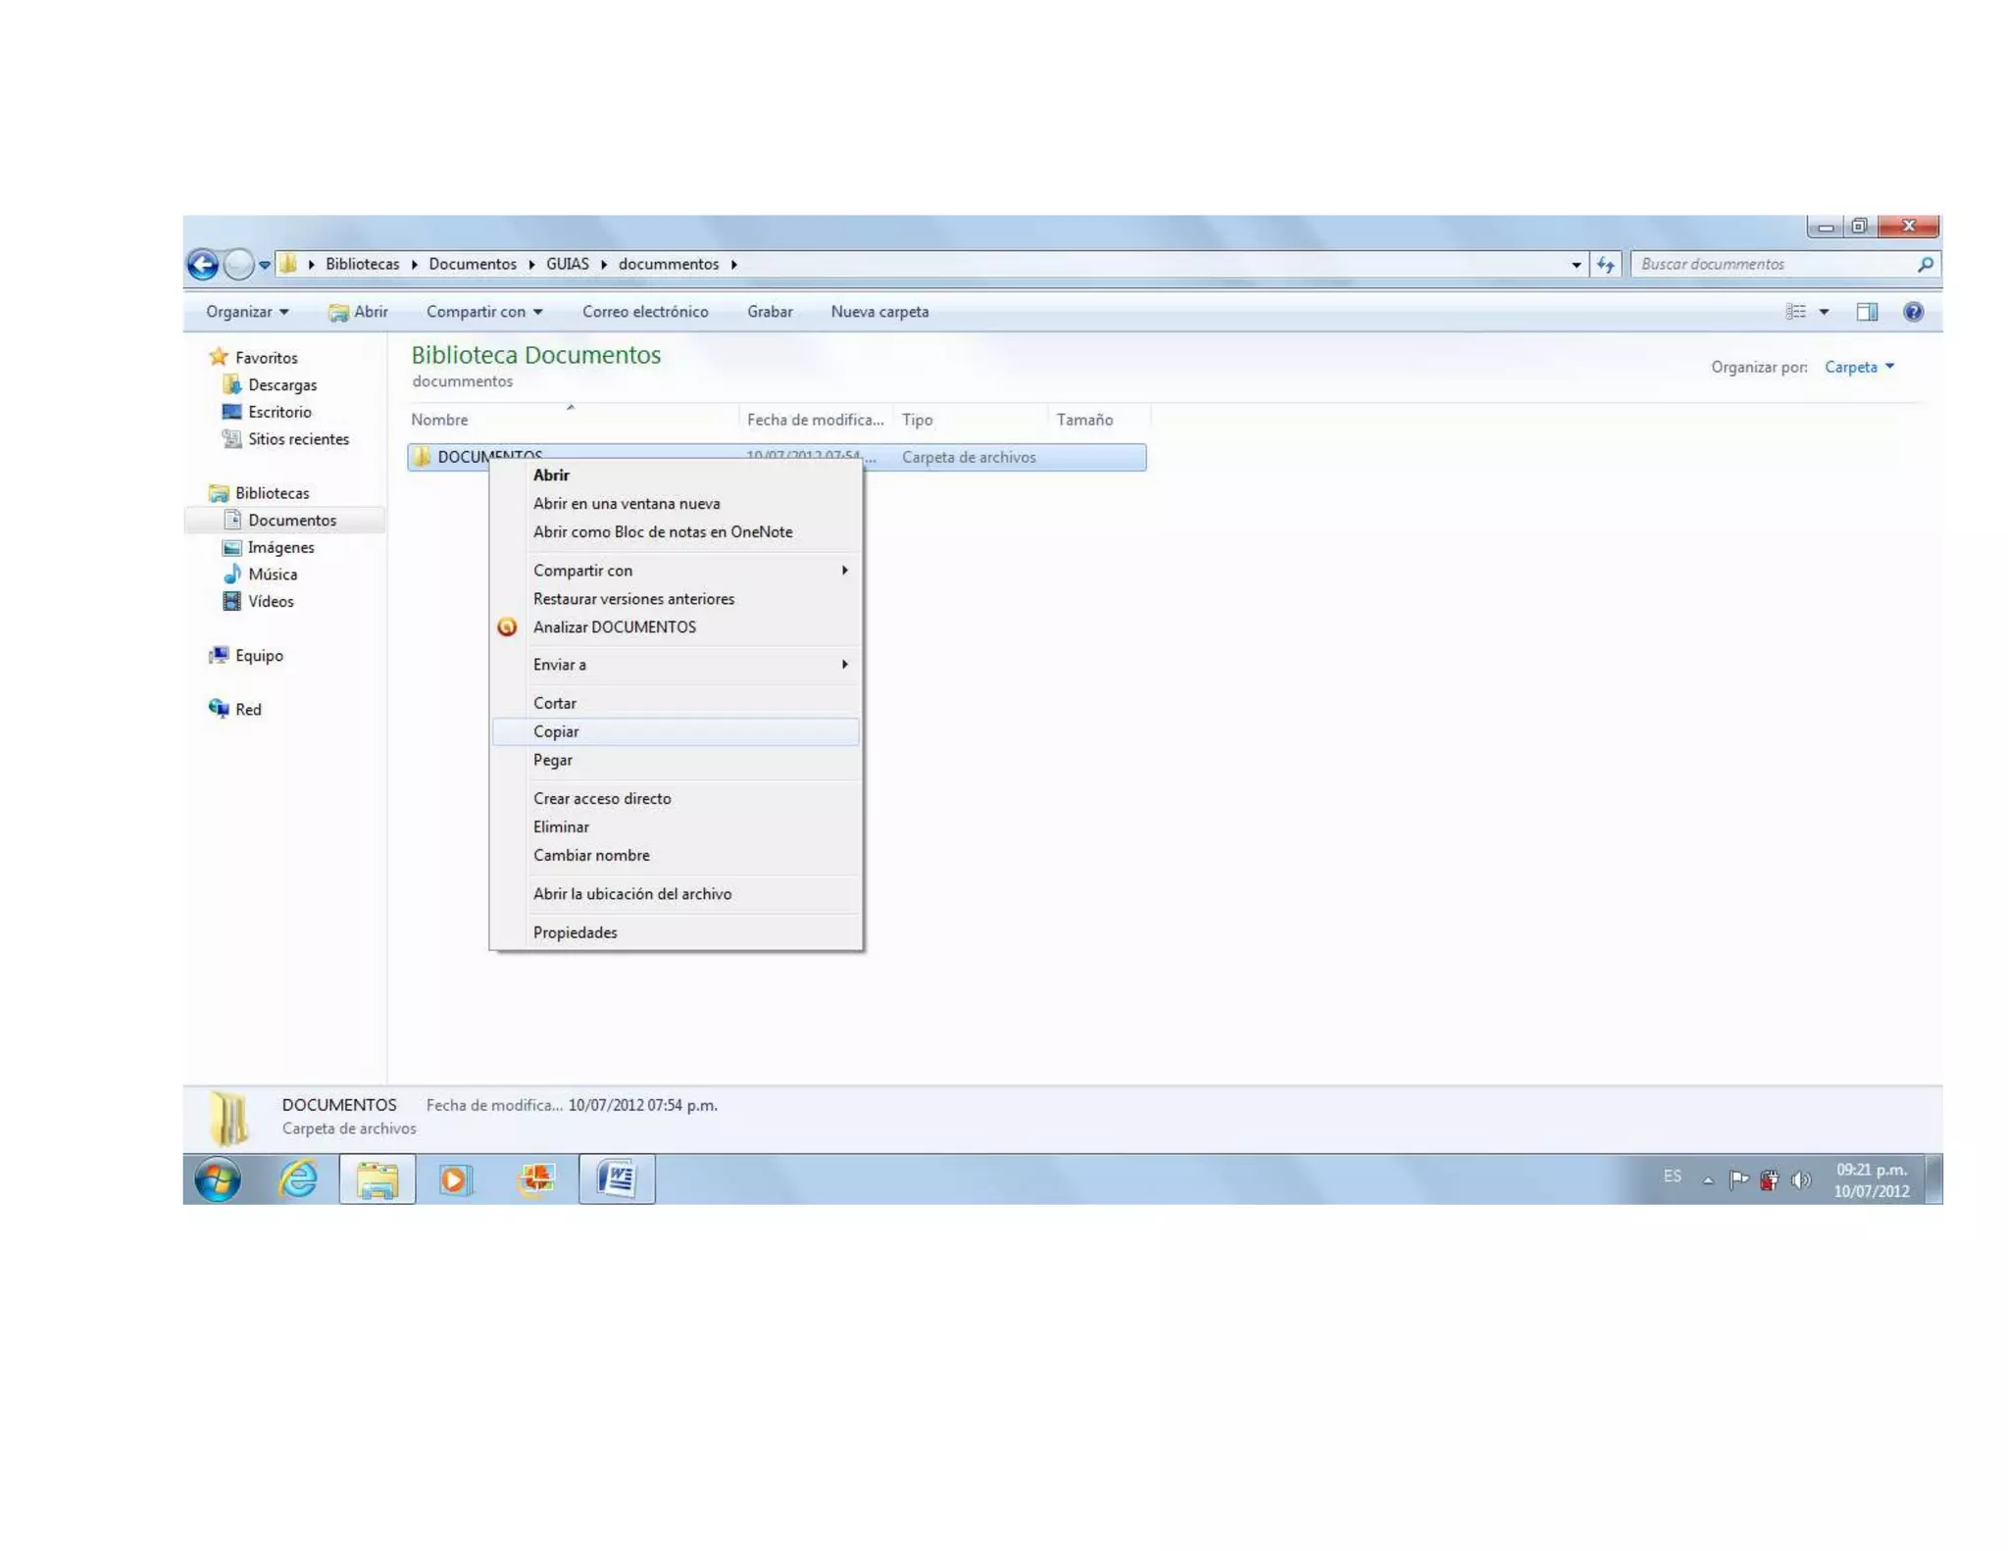
Task: Select Descargas in the Favoritos list
Action: tap(281, 385)
